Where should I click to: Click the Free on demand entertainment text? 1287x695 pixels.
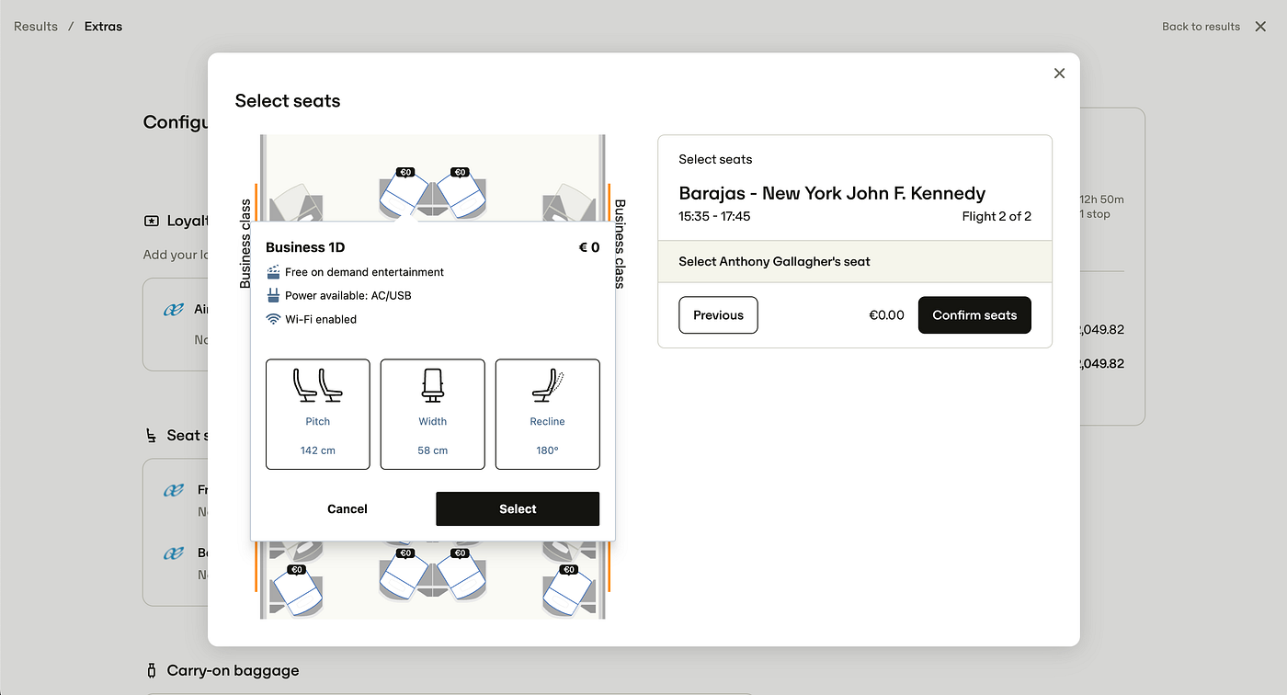pyautogui.click(x=364, y=272)
